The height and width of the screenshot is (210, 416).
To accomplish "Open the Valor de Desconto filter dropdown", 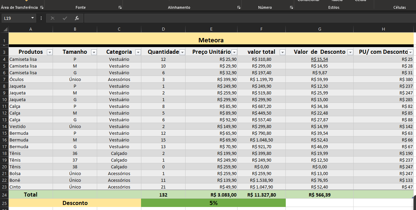I will point(350,52).
